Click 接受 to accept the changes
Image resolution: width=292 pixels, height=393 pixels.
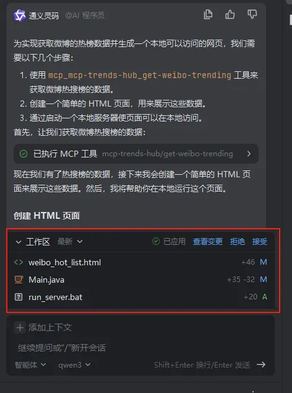click(x=260, y=242)
